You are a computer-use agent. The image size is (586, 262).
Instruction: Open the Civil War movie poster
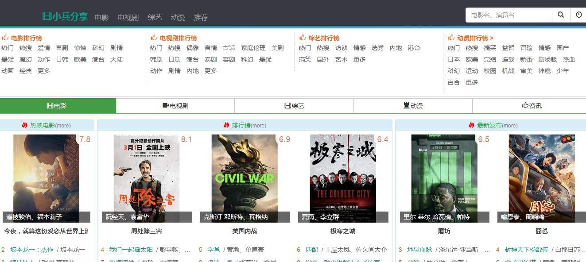point(244,178)
